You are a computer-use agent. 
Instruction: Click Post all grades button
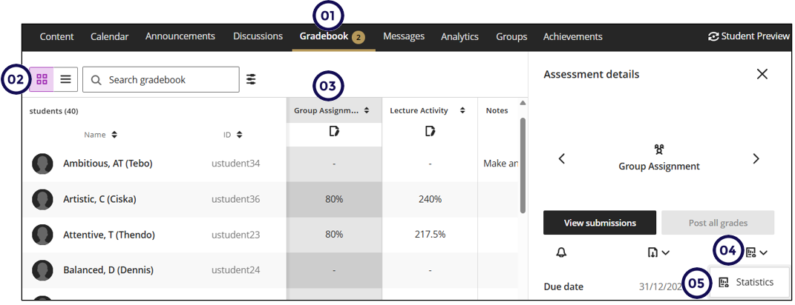(x=718, y=223)
